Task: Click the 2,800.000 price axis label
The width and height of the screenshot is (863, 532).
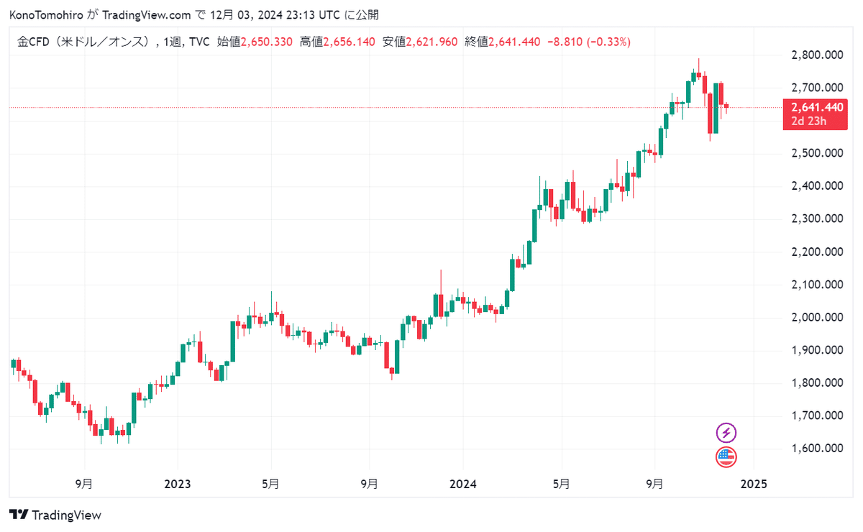Action: (816, 55)
